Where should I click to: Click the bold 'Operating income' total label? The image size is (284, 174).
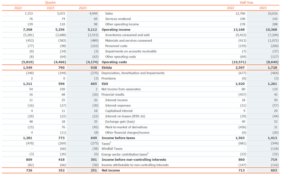(x=116, y=30)
